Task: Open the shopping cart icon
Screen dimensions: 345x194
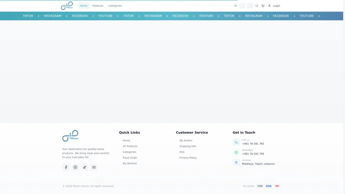Action: 263,6
